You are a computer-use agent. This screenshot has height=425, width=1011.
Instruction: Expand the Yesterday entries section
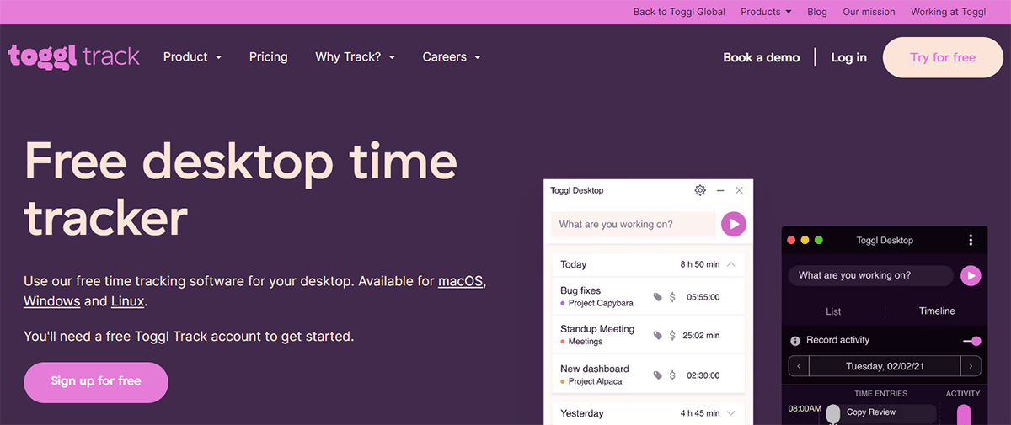[730, 413]
